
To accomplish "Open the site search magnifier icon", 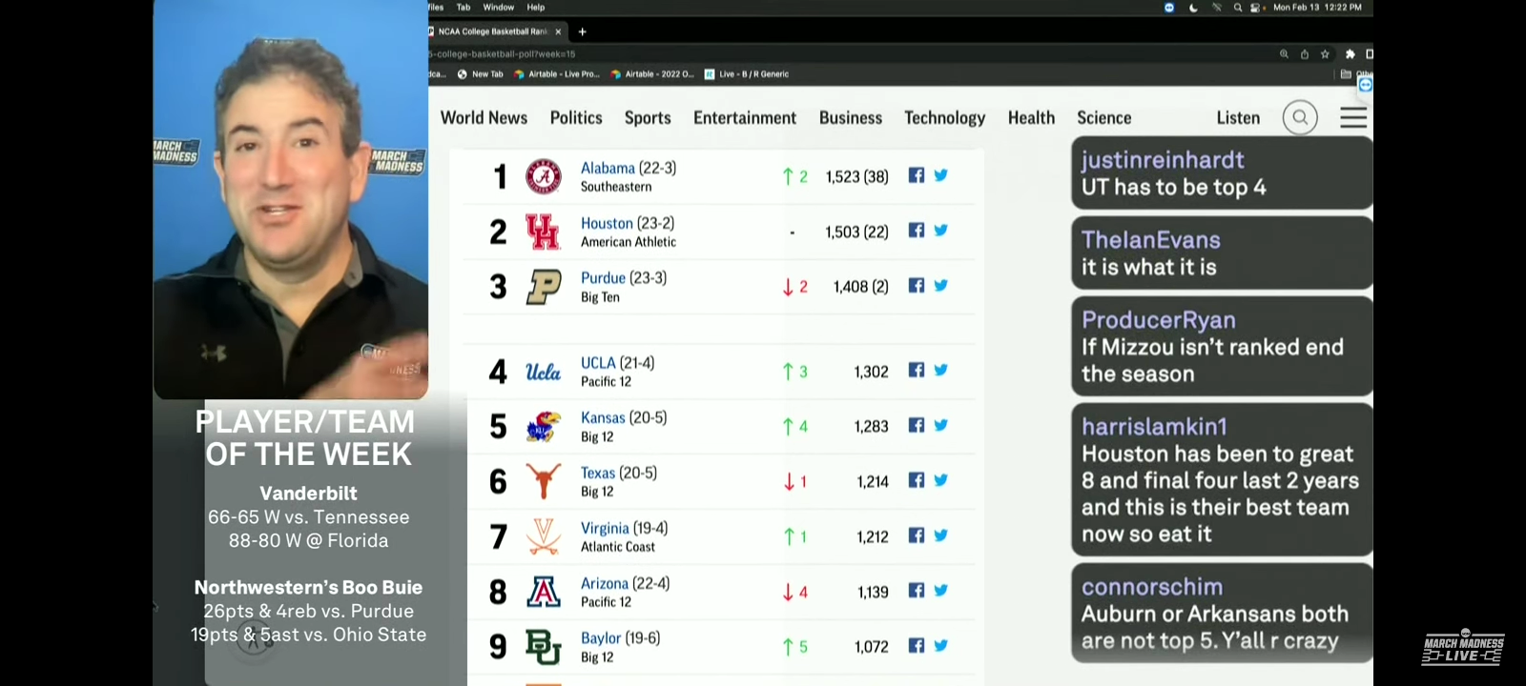I will pyautogui.click(x=1299, y=118).
